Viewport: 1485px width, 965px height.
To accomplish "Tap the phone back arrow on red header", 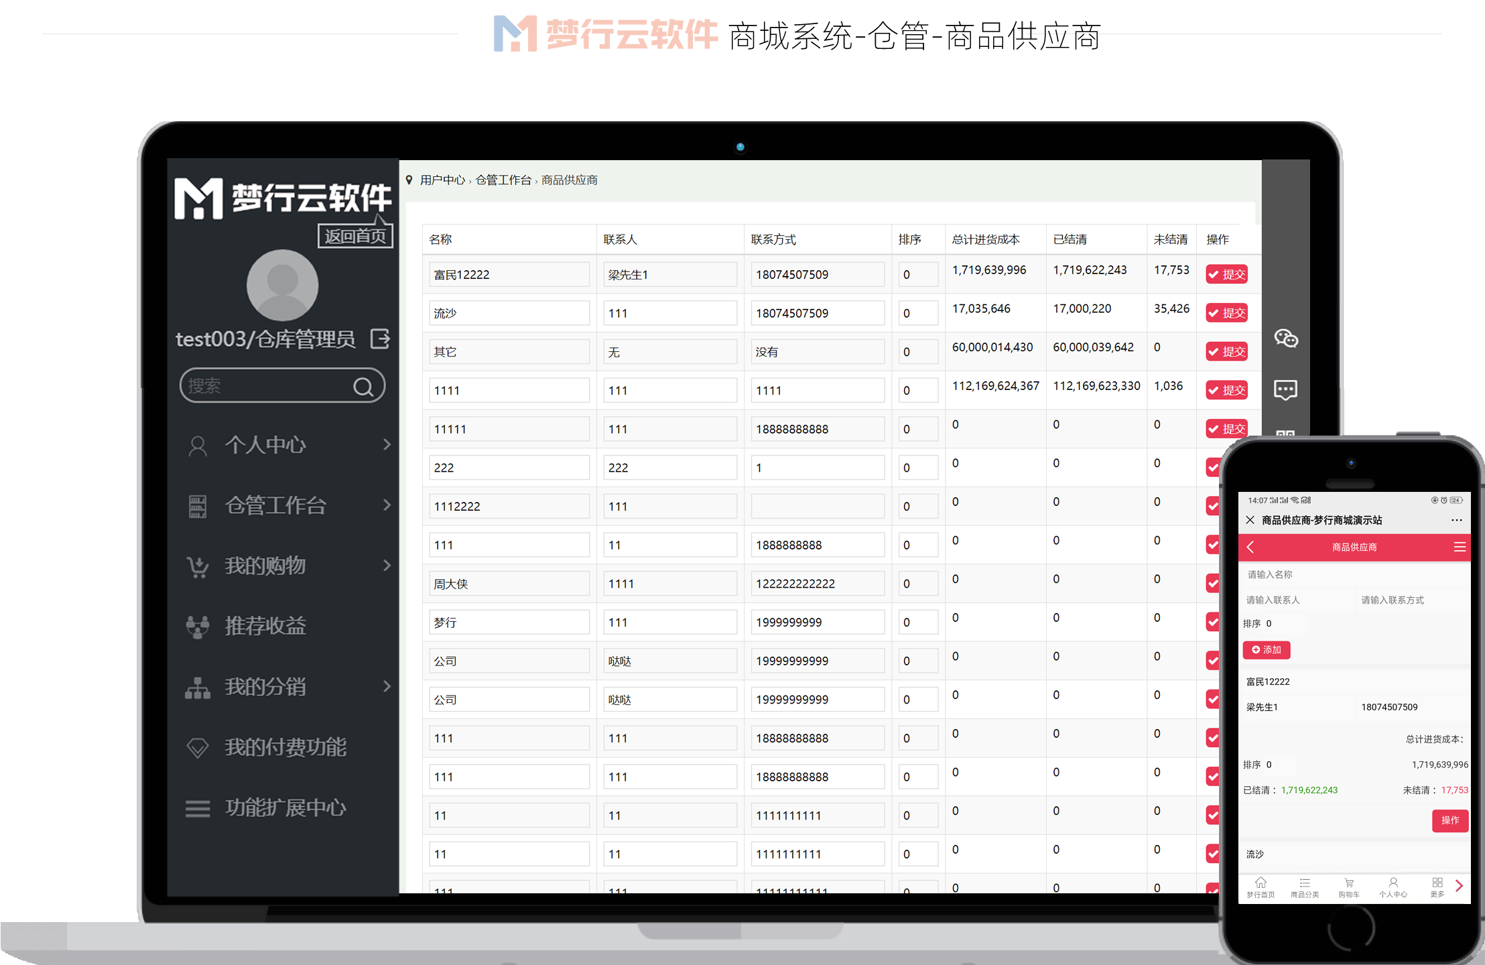I will (1250, 548).
